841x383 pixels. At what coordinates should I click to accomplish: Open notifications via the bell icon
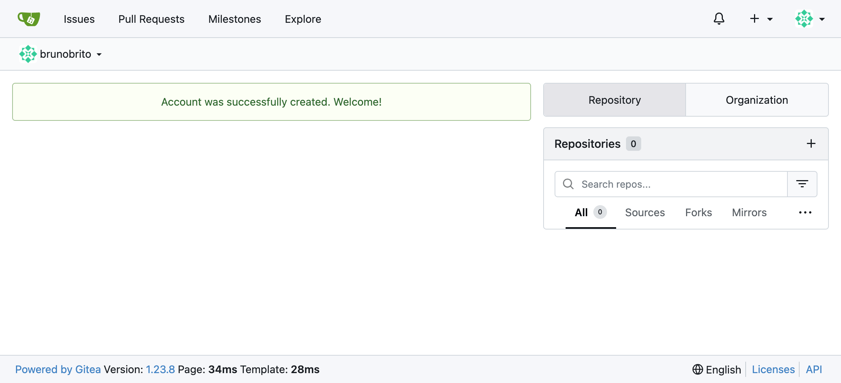point(719,18)
